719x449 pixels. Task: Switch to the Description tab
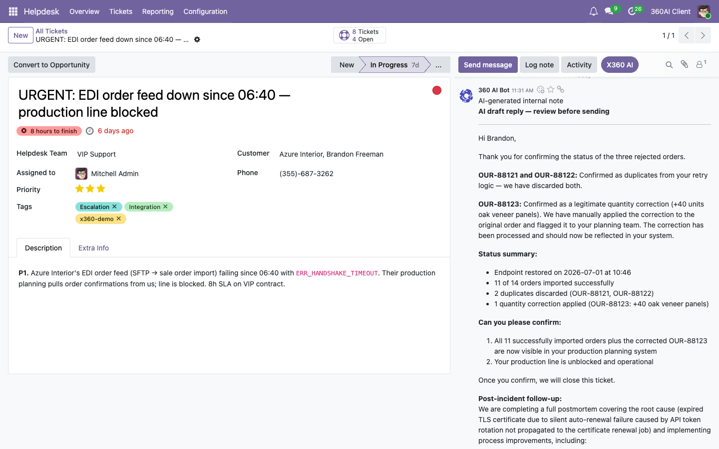click(x=43, y=248)
